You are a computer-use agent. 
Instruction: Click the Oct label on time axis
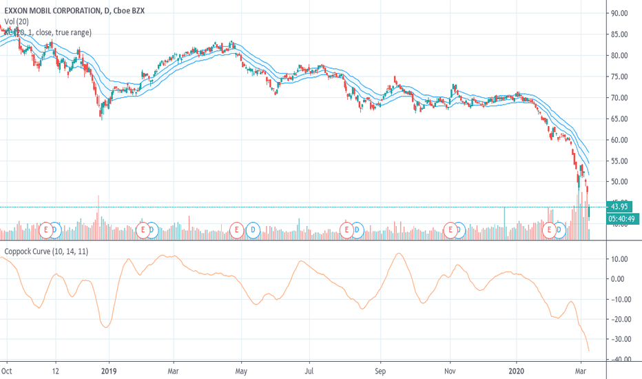pos(7,371)
